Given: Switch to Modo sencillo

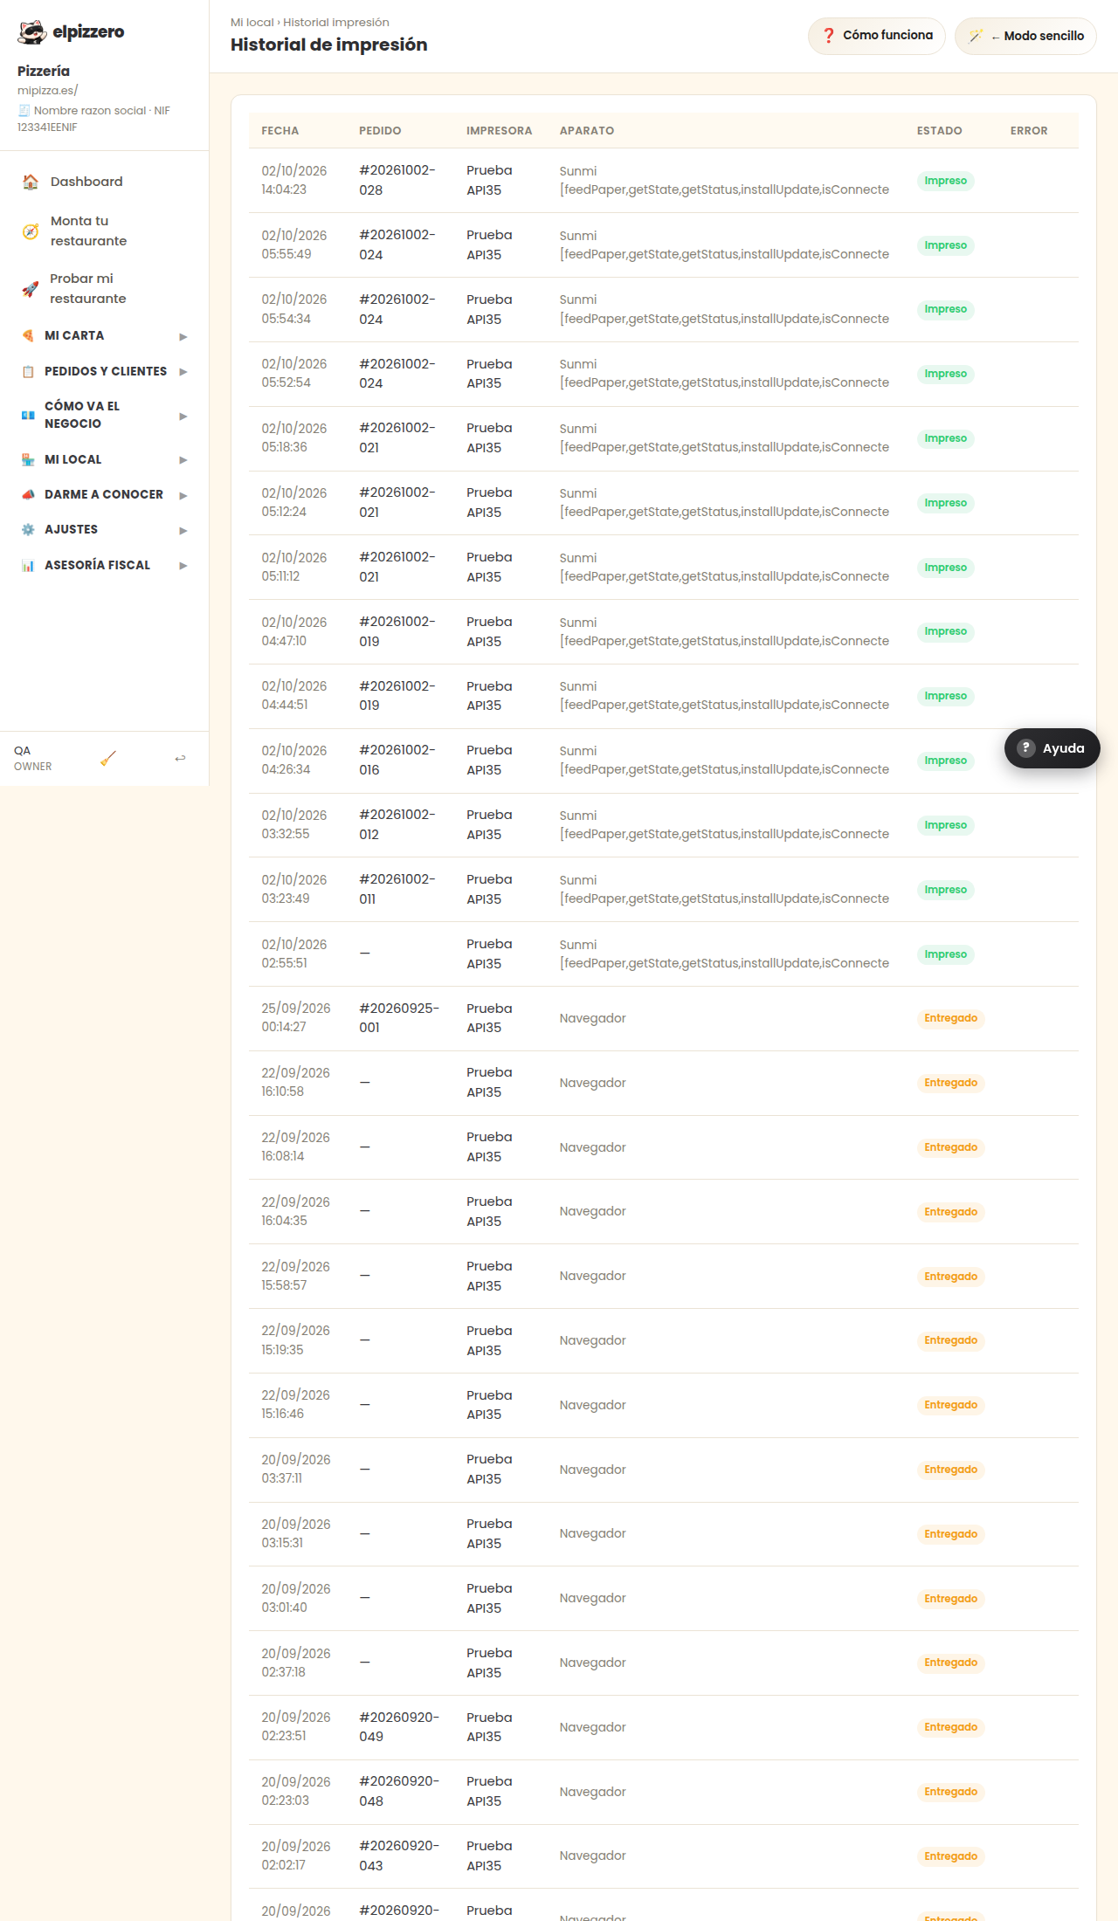Looking at the screenshot, I should click(x=1025, y=36).
